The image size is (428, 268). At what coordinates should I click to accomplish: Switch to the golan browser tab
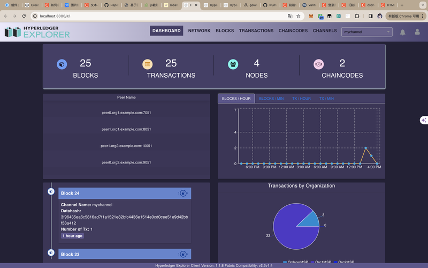pos(250,5)
